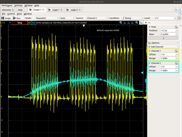Open the Position dropdown arrow
Image resolution: width=182 pixels, height=137 pixels.
(x=177, y=31)
